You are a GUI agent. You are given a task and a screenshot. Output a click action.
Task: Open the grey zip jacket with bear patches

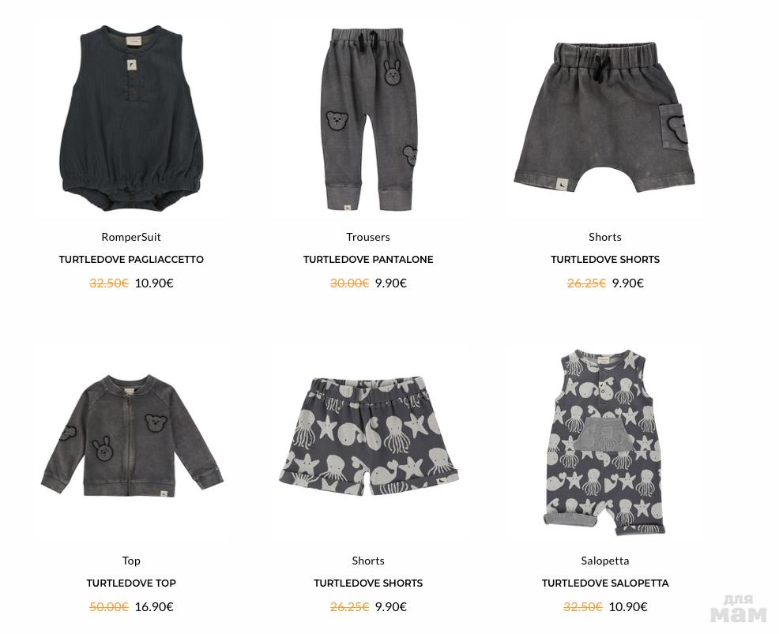coord(132,436)
